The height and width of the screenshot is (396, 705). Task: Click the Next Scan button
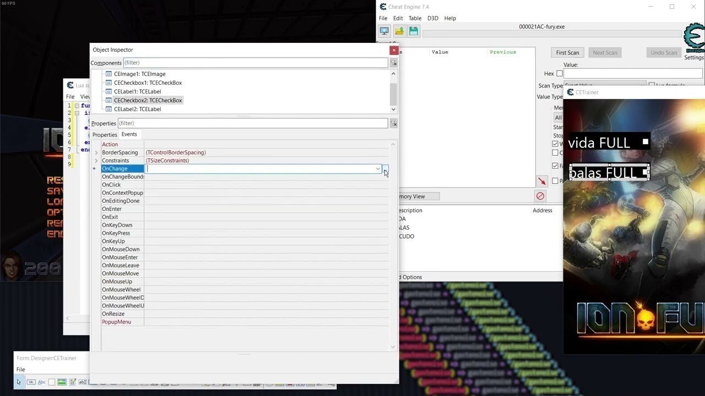click(x=605, y=53)
